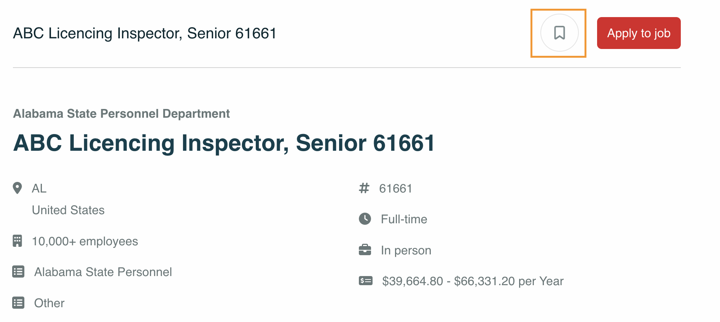Click the In person work mode label
The image size is (720, 322).
tap(406, 250)
